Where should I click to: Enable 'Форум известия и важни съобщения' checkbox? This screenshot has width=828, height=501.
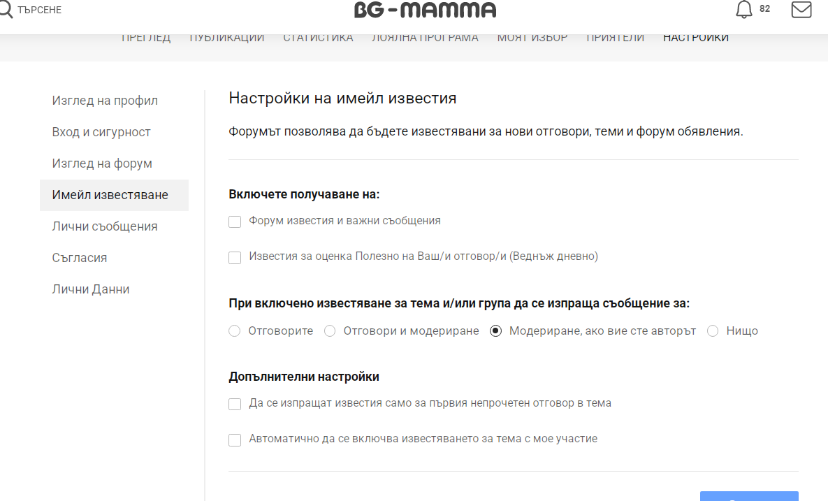(235, 222)
